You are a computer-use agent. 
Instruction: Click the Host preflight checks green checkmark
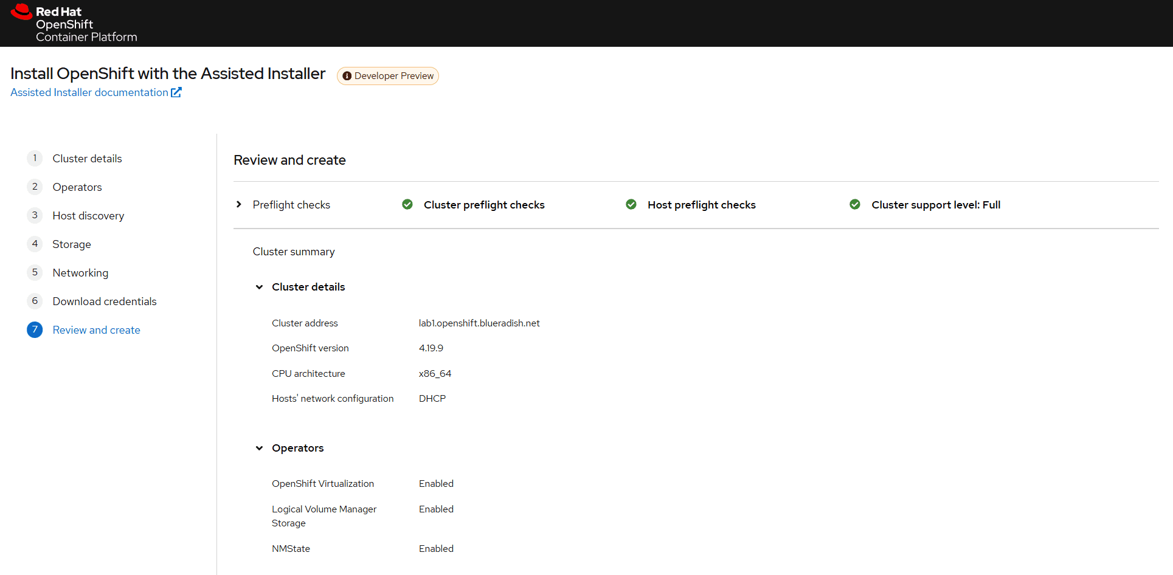tap(631, 204)
